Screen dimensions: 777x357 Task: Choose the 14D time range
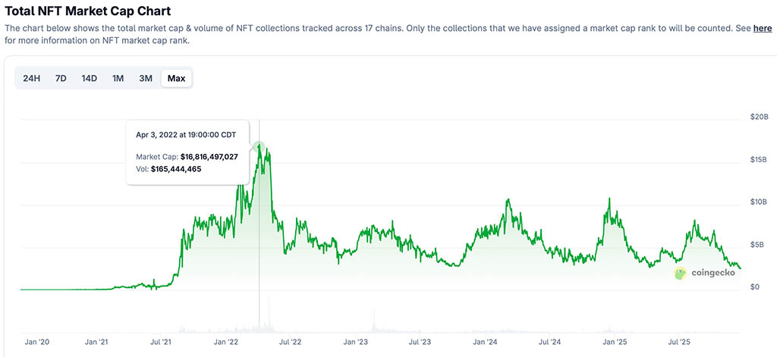click(x=89, y=78)
